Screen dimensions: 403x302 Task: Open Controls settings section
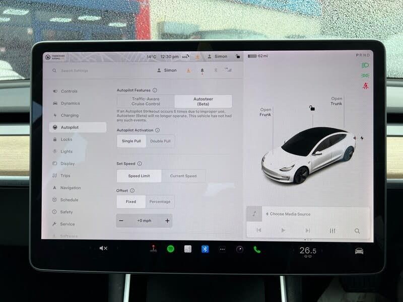click(78, 91)
